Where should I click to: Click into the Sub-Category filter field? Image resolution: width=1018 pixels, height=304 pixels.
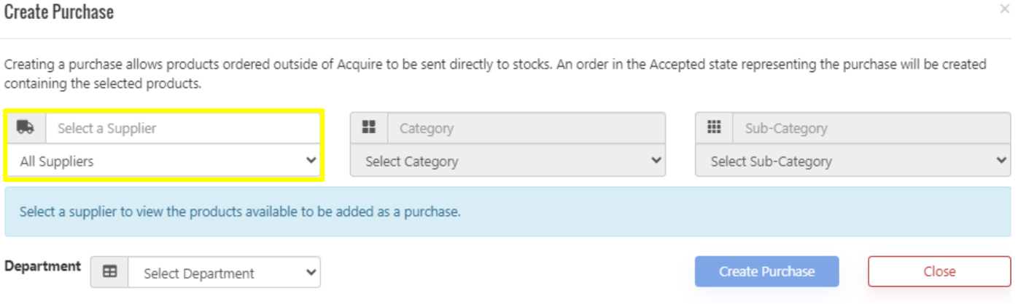872,128
